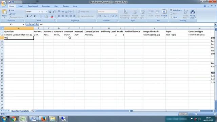Open Conditional Formatting
The image size is (217, 122).
pos(125,14)
